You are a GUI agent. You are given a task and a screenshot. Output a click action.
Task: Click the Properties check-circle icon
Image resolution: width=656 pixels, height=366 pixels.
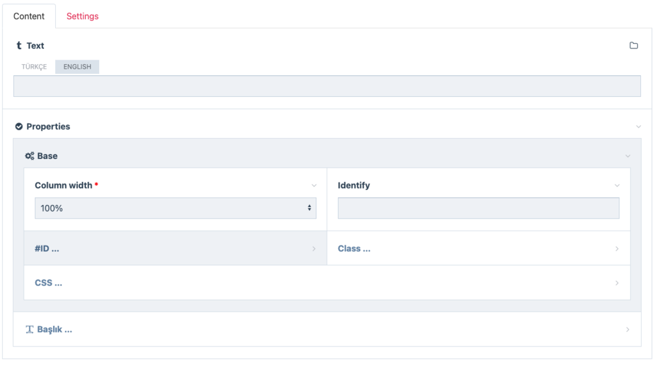19,126
